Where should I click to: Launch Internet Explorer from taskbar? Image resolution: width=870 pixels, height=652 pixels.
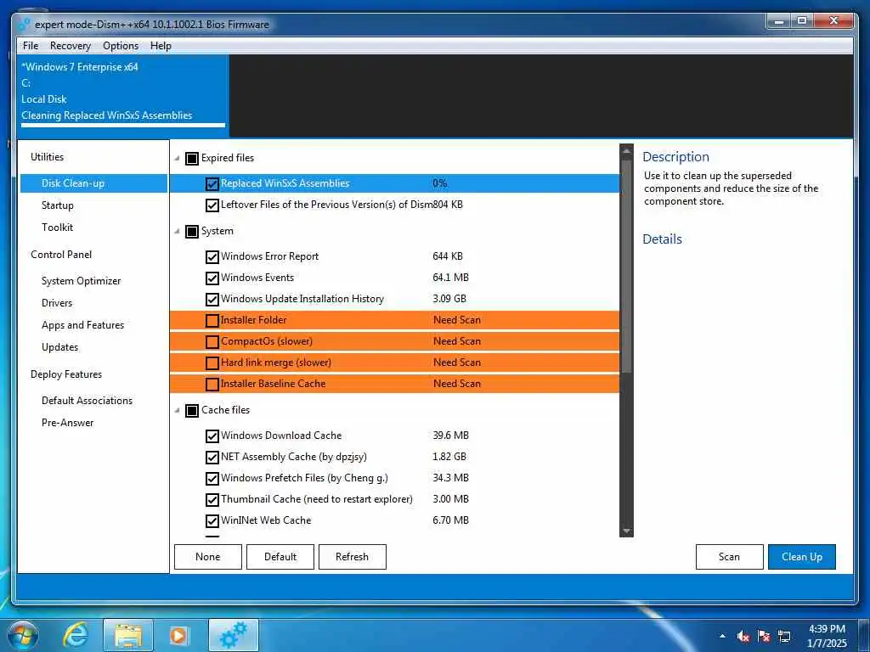point(76,635)
